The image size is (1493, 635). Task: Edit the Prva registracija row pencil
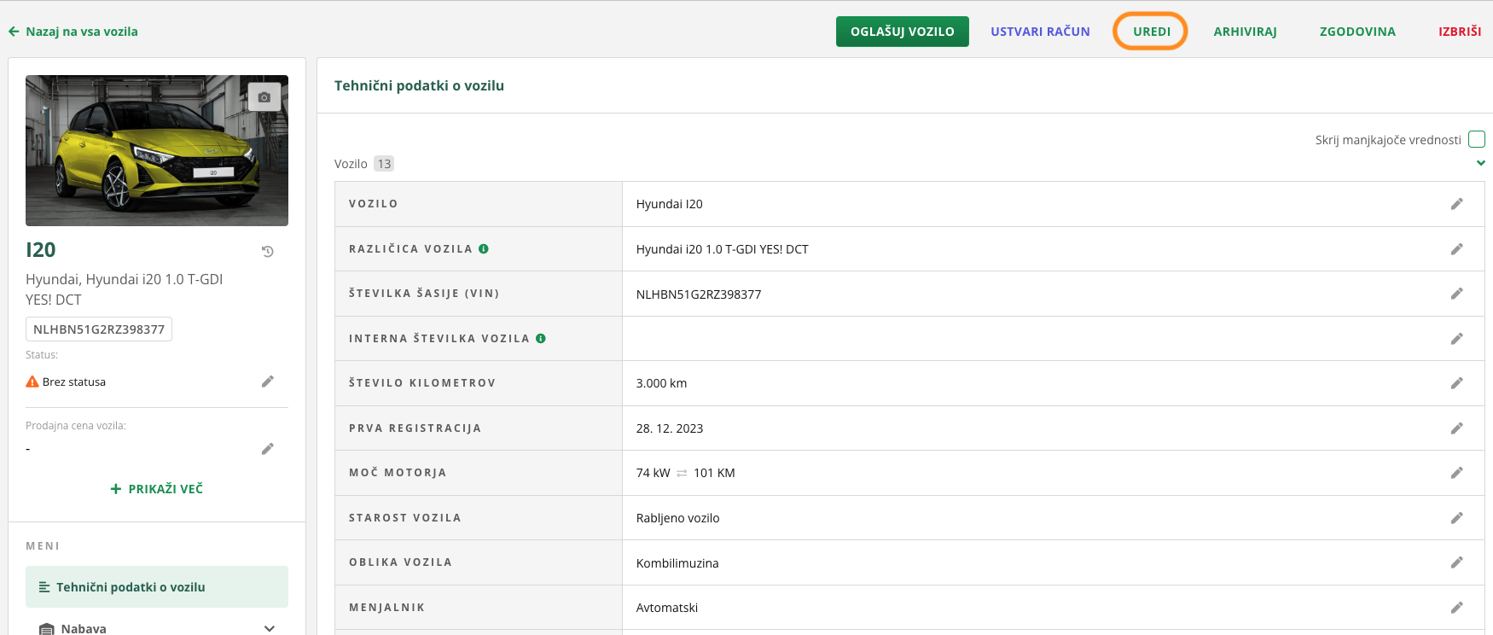point(1457,428)
